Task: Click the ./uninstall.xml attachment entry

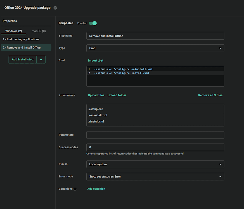Action: tap(98, 115)
